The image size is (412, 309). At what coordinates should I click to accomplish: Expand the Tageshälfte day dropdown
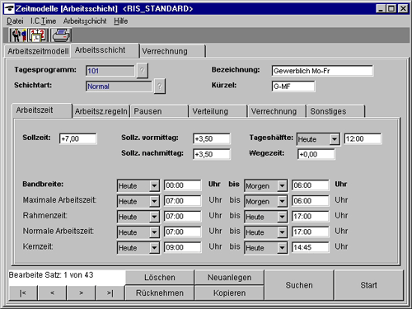pyautogui.click(x=335, y=139)
